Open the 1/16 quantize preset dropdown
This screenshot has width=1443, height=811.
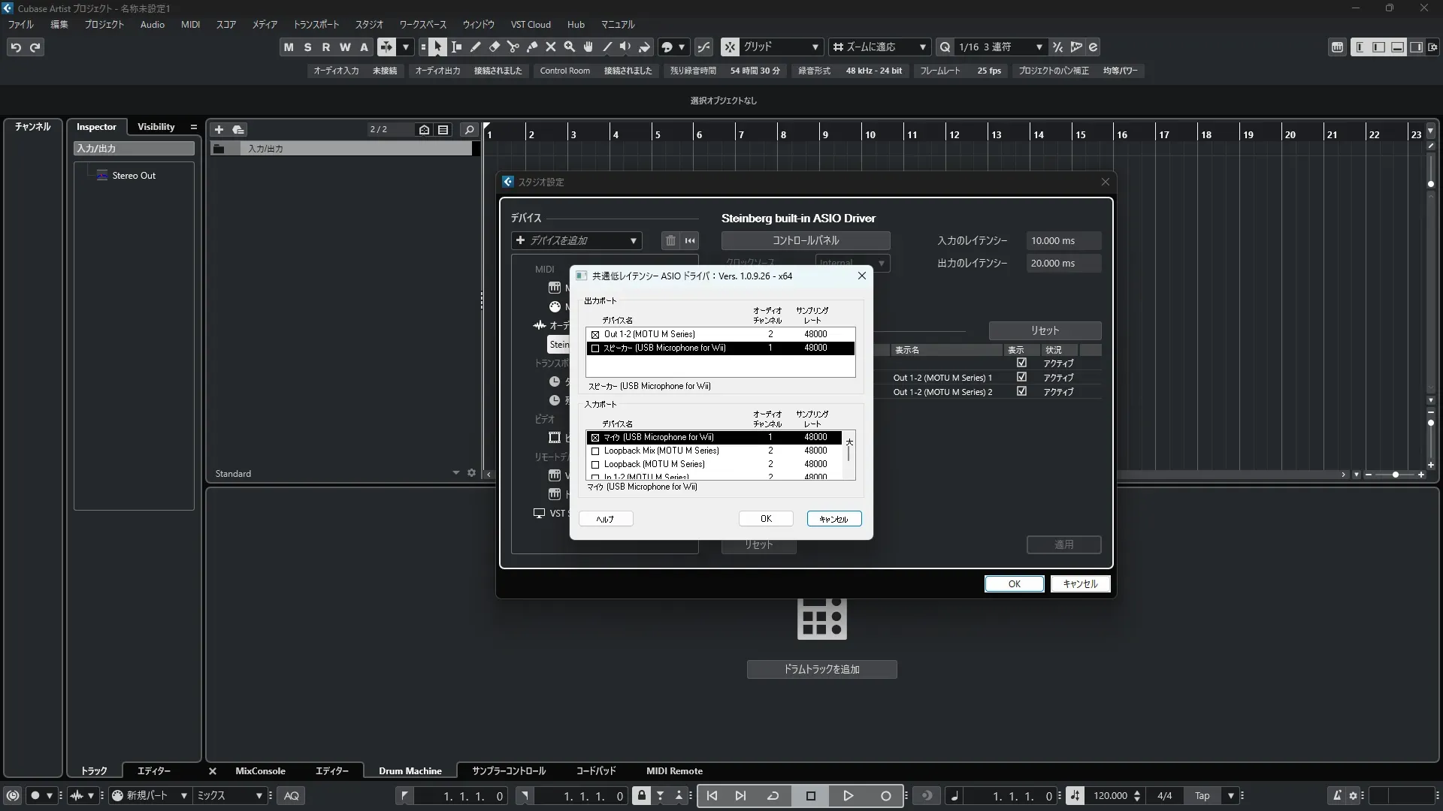pos(1000,47)
